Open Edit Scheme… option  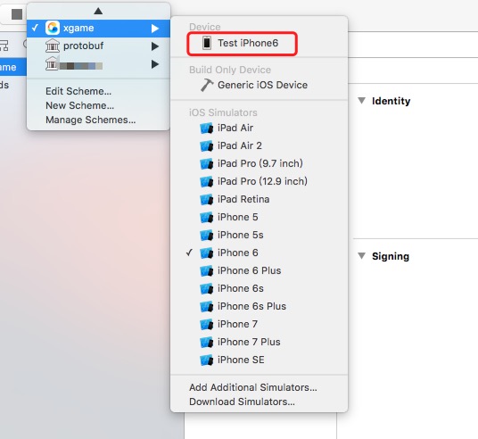[78, 91]
